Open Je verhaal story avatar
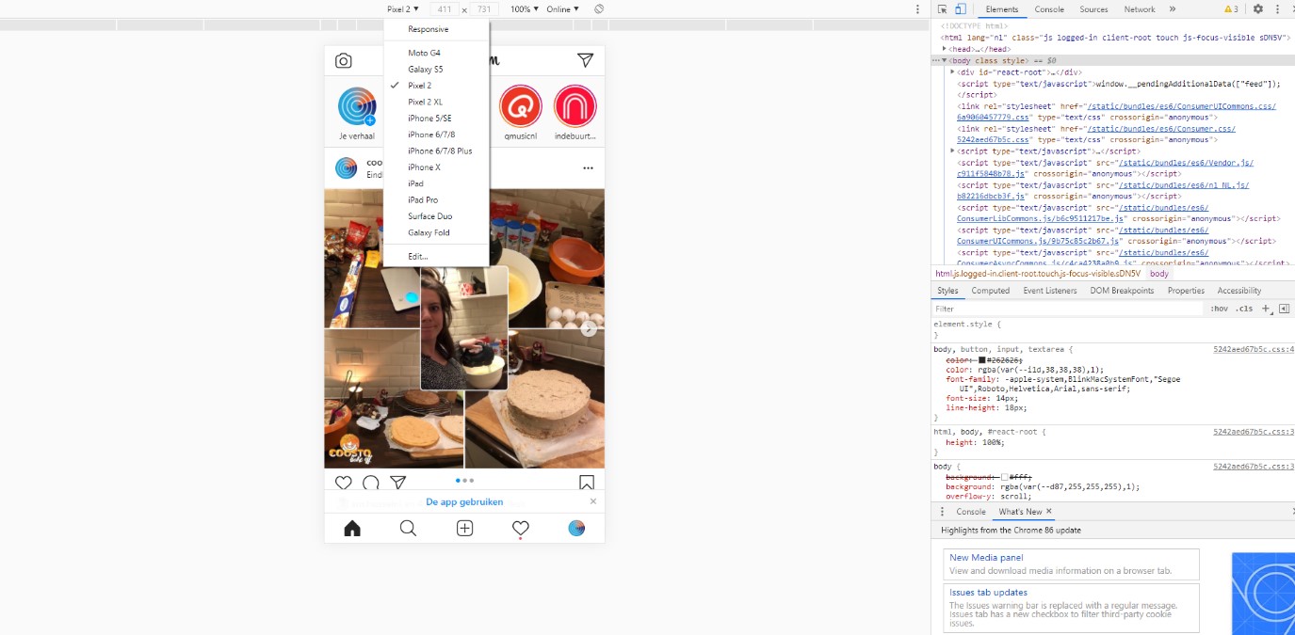 [x=358, y=106]
